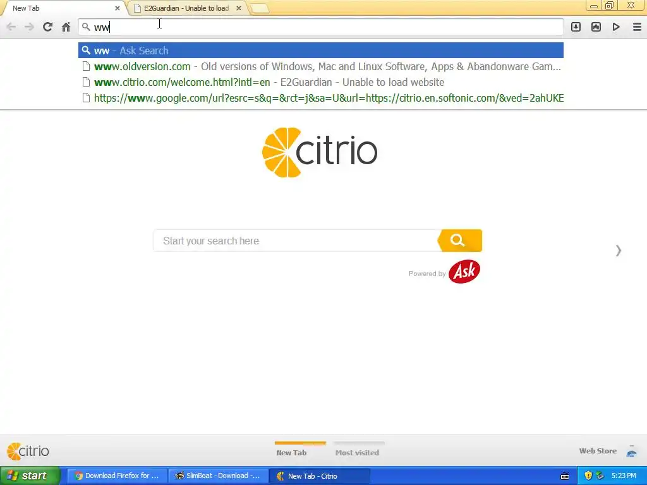
Task: Click the search magnifier in address bar
Action: click(x=86, y=27)
